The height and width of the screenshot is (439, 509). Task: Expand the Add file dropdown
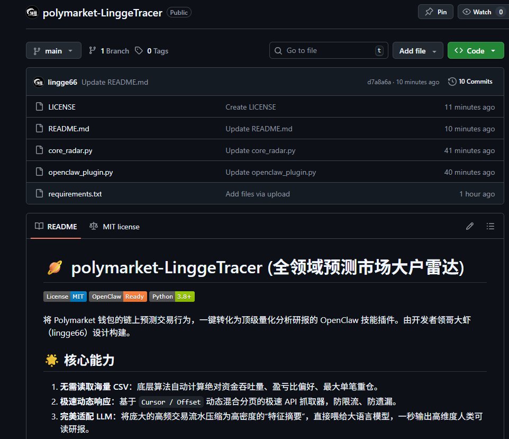[x=417, y=51]
